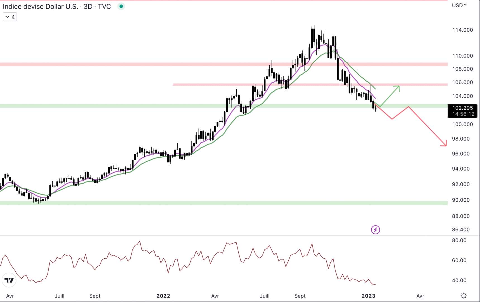Click the chart title Indice devise Dollar U.S.
Viewport: 480px width, 302px height.
coord(40,6)
